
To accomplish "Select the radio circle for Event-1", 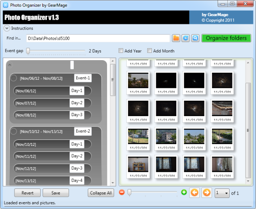I will point(14,78).
